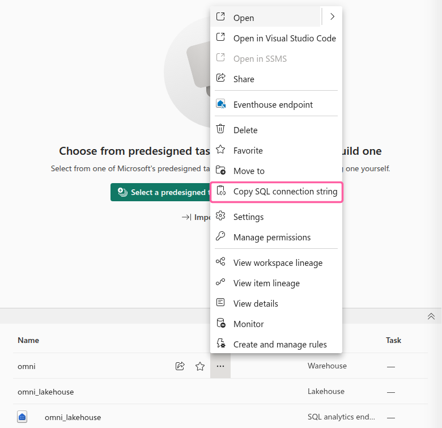Open omni_lakehouse SQL analytics endpoint item
The height and width of the screenshot is (428, 442).
(73, 417)
